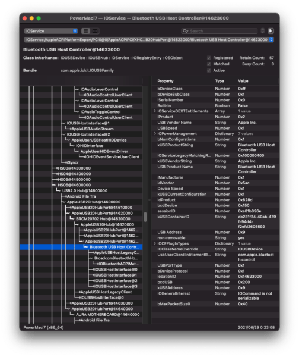
Task: Collapse the BroadcomBluetoothHo... node
Action: [91, 258]
